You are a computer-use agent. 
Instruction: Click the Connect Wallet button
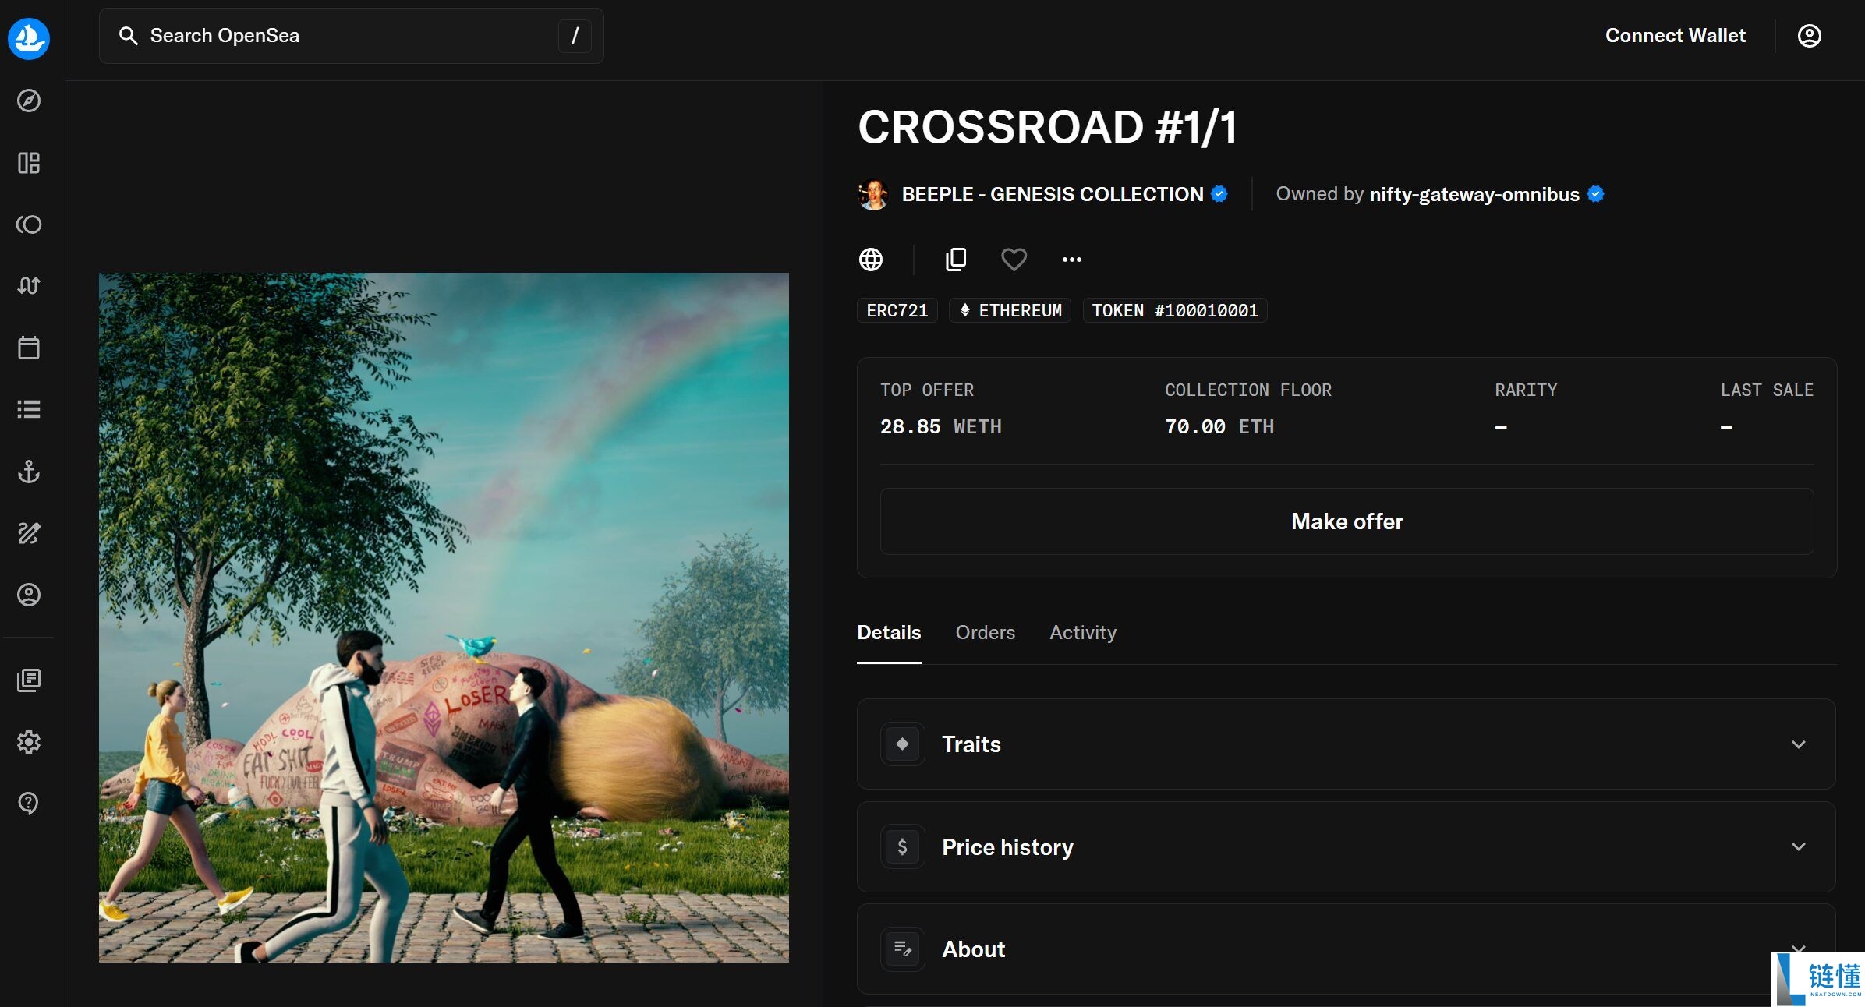[1676, 36]
